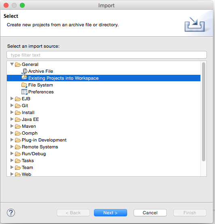Expand the EJB category

(12, 99)
